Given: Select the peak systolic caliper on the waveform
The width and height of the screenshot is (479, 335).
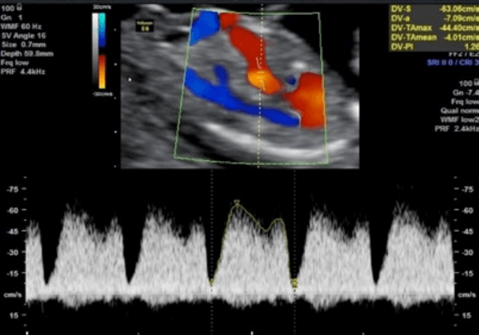Looking at the screenshot, I should click(237, 204).
